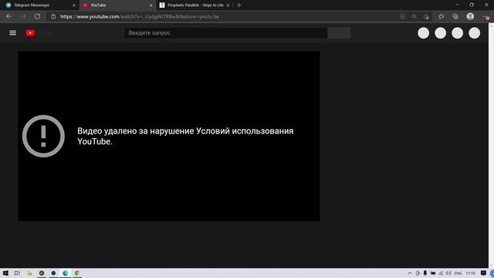The image size is (494, 278).
Task: Show hidden system tray icons
Action: tap(410, 273)
